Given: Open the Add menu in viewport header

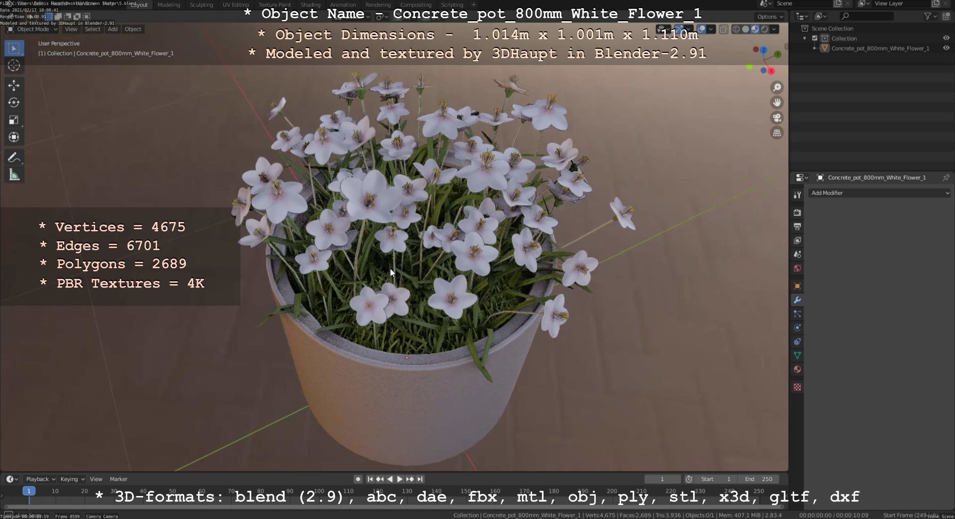Looking at the screenshot, I should click(x=113, y=29).
